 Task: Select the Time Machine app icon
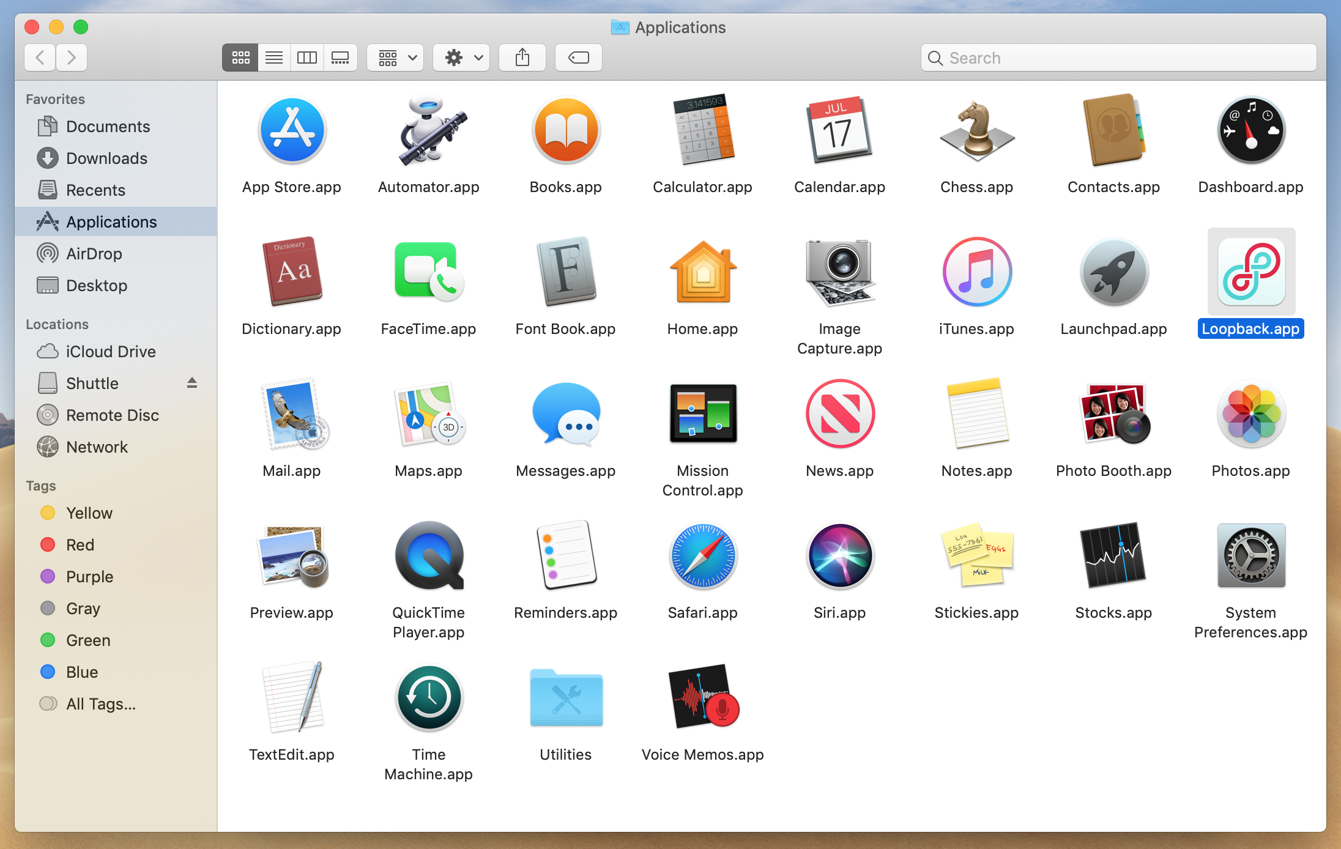pyautogui.click(x=429, y=698)
